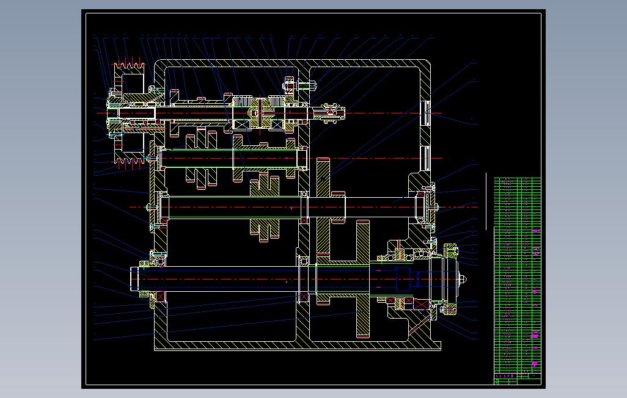Click the green parts list table
Viewport: 627px width, 398px height.
(518, 275)
